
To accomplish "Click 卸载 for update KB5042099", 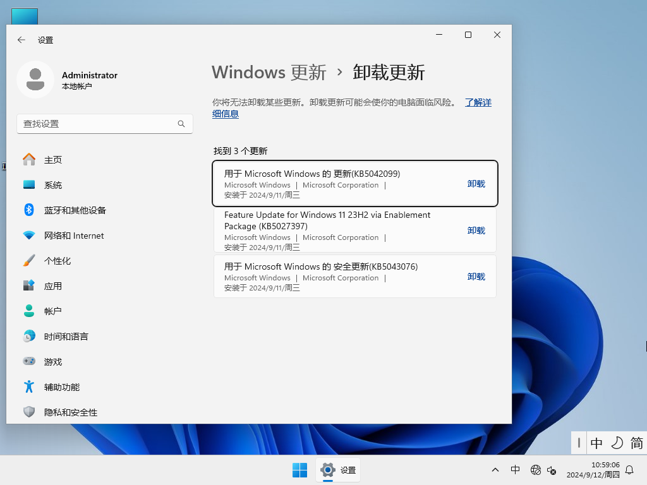I will tap(476, 184).
